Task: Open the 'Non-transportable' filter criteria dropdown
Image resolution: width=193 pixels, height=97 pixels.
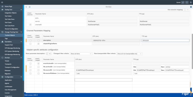Action: [129, 54]
